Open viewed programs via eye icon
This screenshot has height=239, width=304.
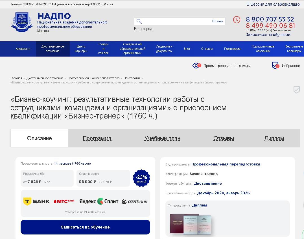[x=196, y=66]
